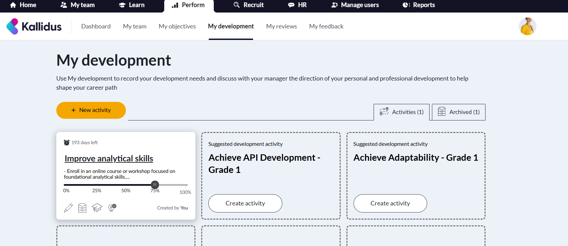Open the user profile avatar
Screen dimensions: 568x246
[x=527, y=26]
